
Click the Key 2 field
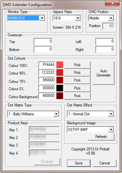pos(44,137)
